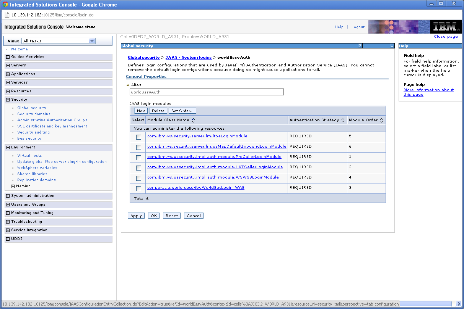Click the Alias input field
464x309 pixels.
tap(207, 92)
